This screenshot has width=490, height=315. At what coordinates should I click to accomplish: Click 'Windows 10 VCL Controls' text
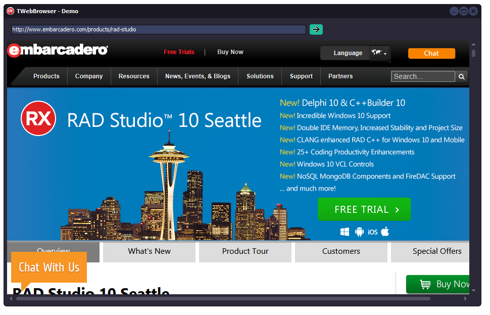[x=335, y=164]
